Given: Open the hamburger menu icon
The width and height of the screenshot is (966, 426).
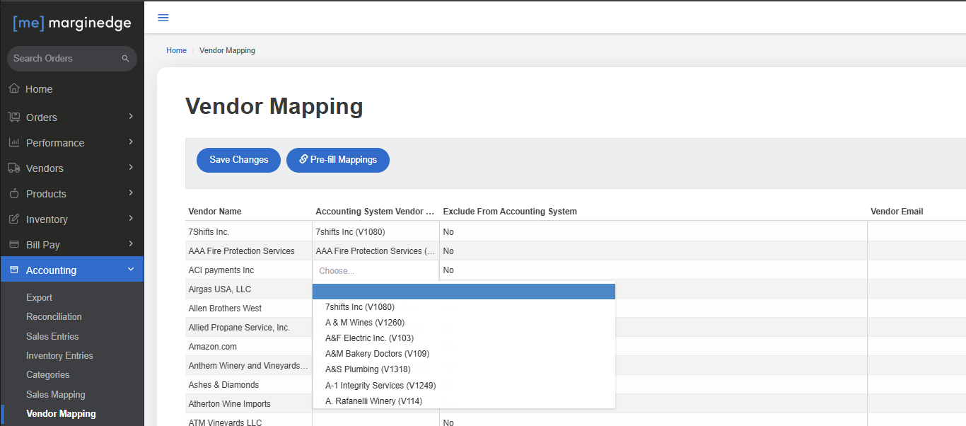Looking at the screenshot, I should point(163,18).
